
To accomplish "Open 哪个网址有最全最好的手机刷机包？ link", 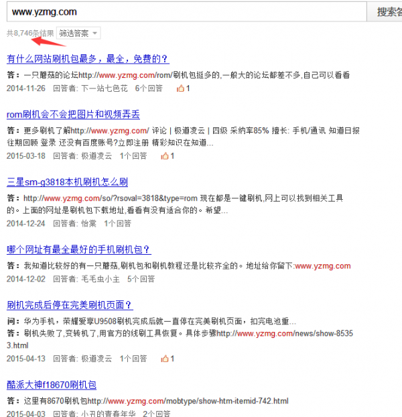I will [x=78, y=249].
